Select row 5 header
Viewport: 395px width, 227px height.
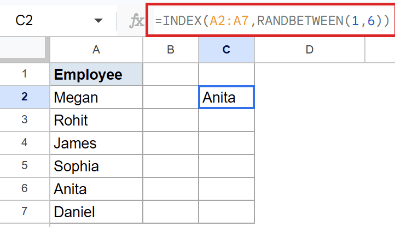[25, 166]
